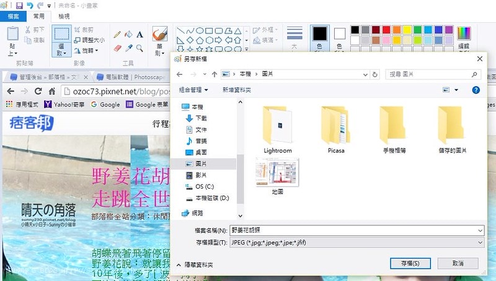Choose the rectangle shape
The width and height of the screenshot is (496, 281).
pos(209,30)
